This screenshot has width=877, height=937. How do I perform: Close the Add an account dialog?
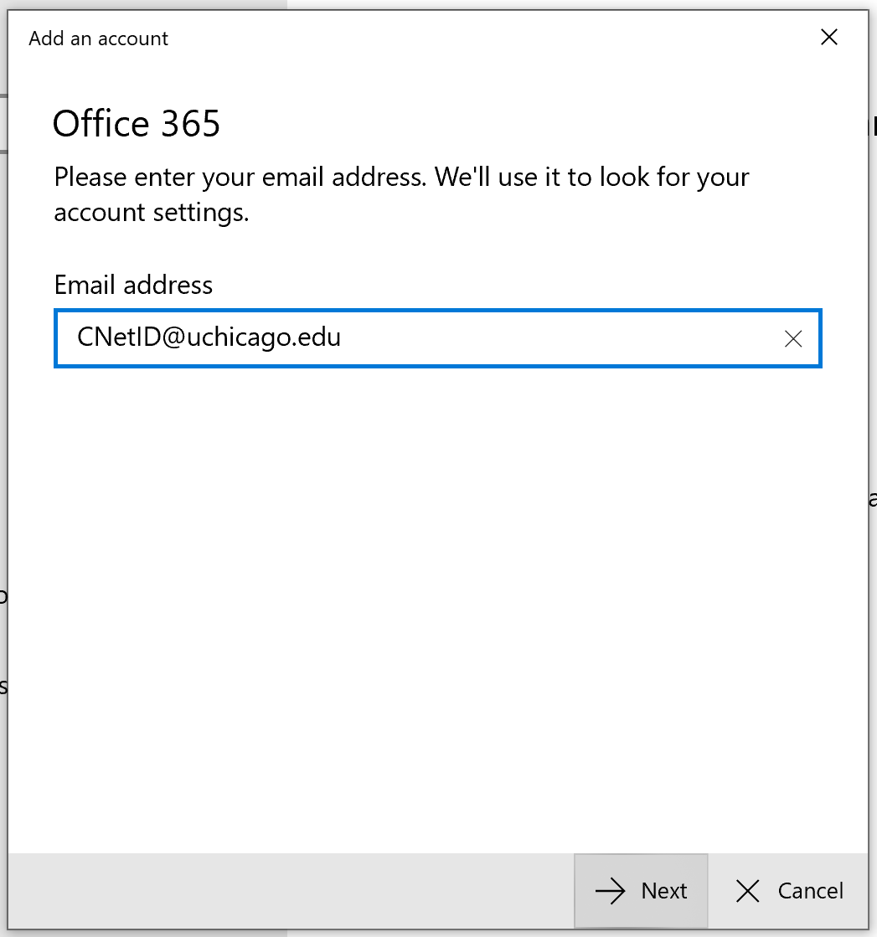click(x=828, y=38)
